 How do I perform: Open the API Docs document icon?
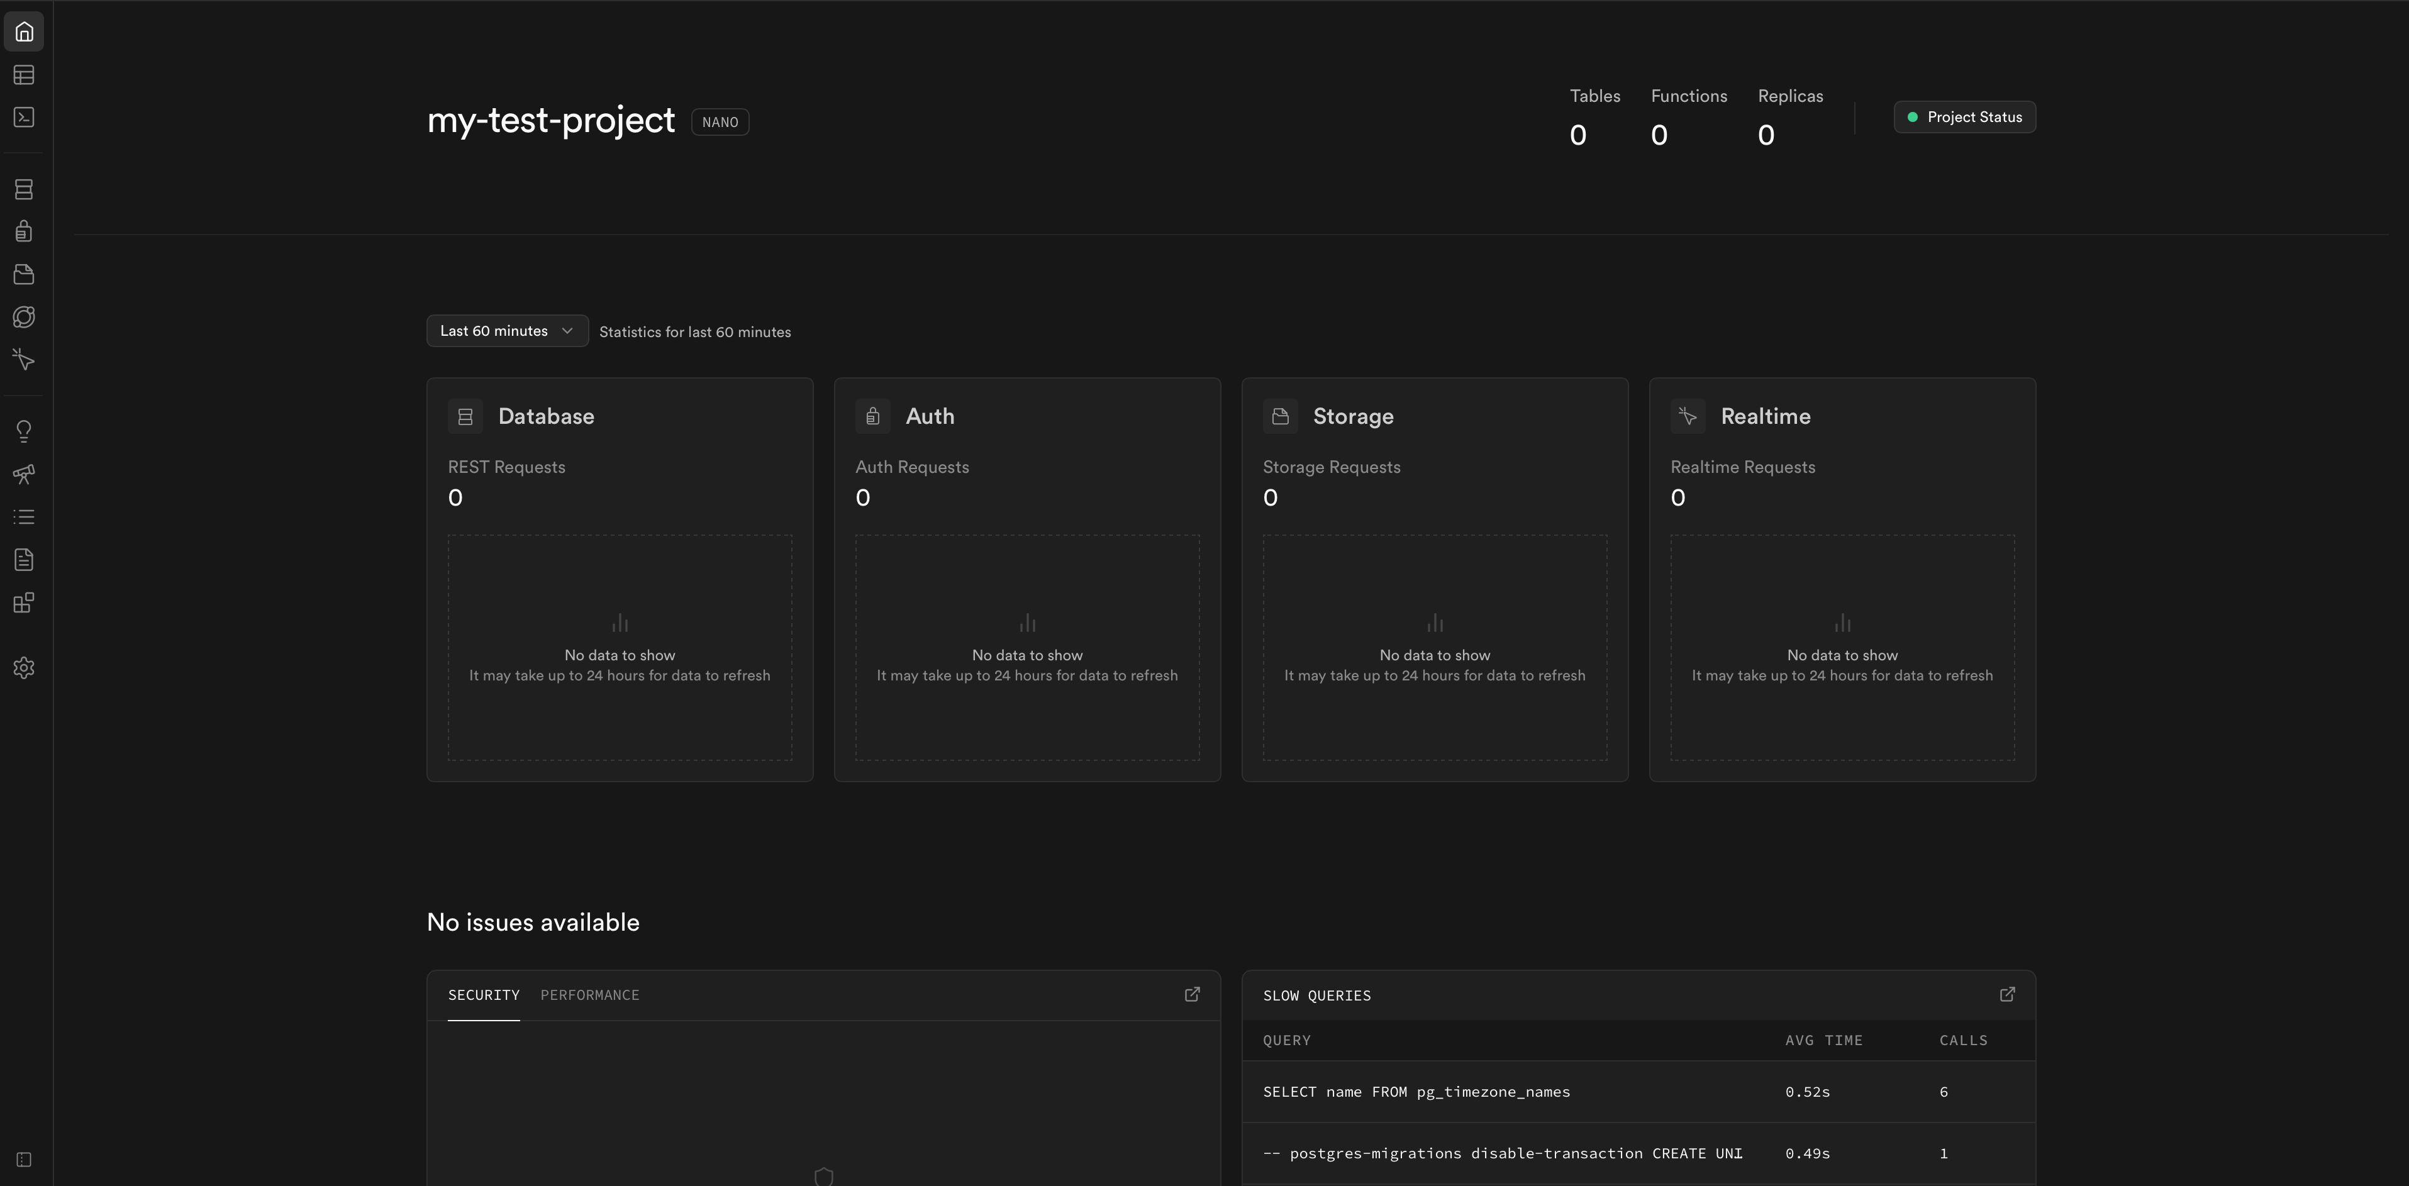tap(25, 560)
